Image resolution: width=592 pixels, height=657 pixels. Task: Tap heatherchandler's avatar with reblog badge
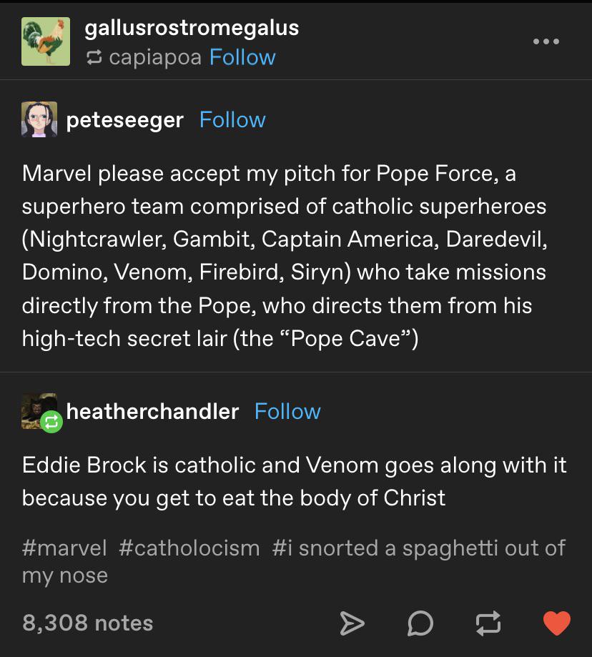[41, 412]
